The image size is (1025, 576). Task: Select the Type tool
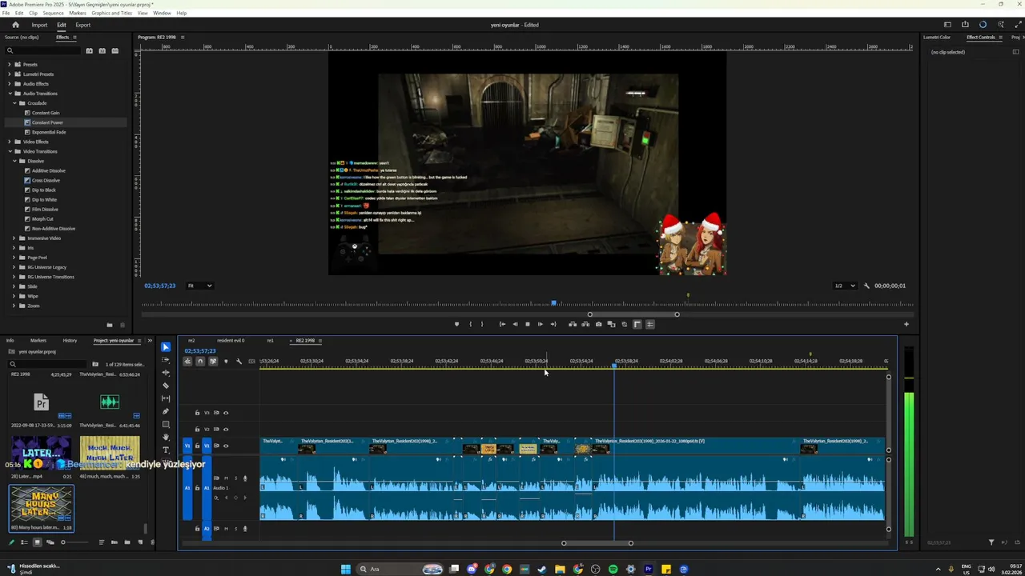(x=166, y=450)
